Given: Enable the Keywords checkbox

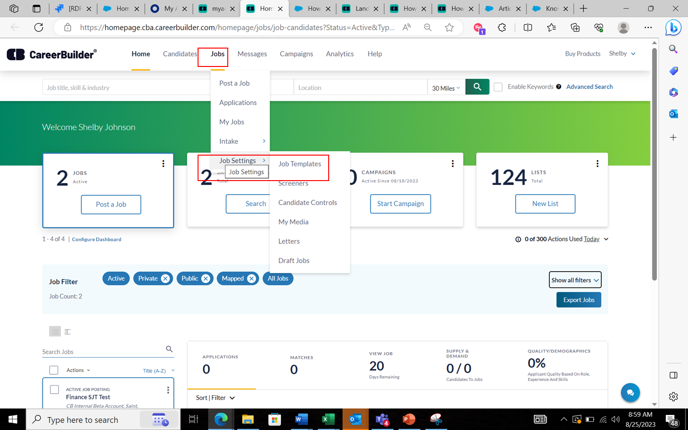Looking at the screenshot, I should tap(498, 87).
